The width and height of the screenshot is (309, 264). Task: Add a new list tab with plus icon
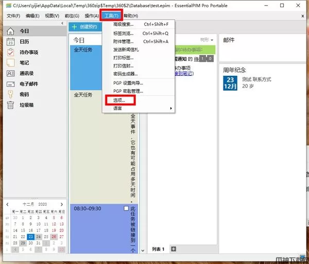173,249
